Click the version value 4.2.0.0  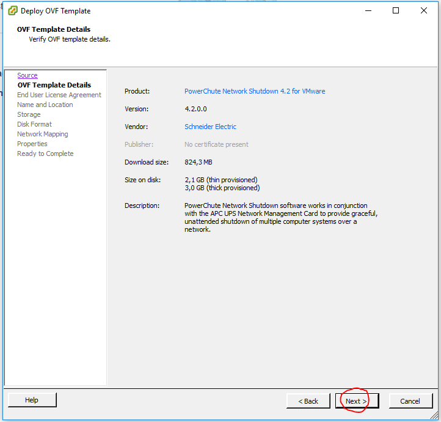click(x=195, y=109)
